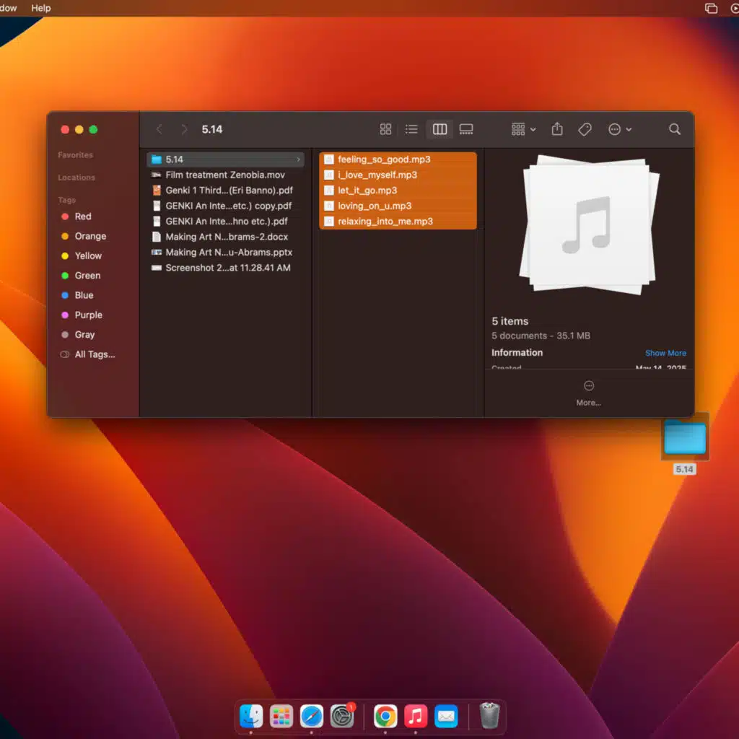
Task: Select Making Art N...brams-2.docx
Action: tap(225, 237)
